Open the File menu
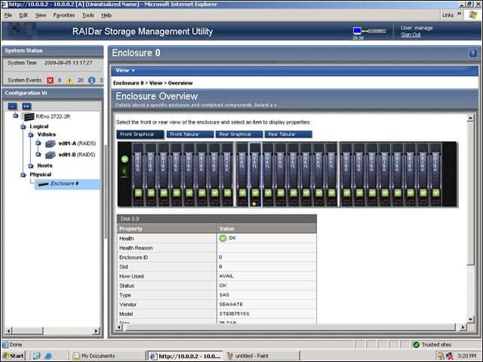 pos(8,15)
